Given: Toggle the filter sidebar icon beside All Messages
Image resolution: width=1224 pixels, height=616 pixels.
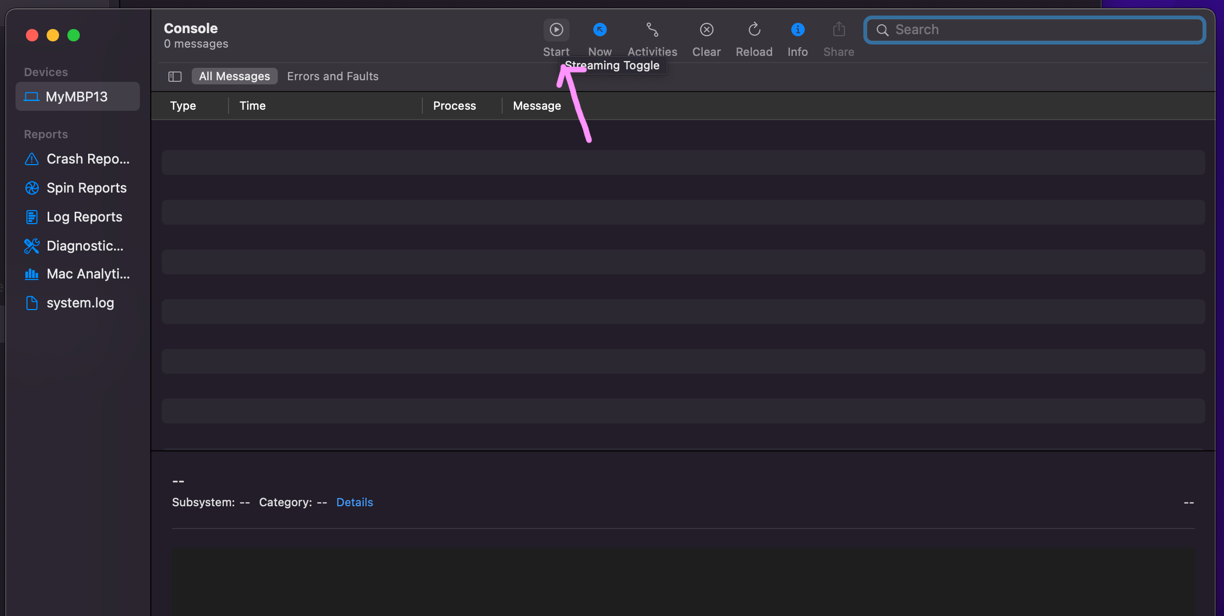Looking at the screenshot, I should click(x=175, y=77).
